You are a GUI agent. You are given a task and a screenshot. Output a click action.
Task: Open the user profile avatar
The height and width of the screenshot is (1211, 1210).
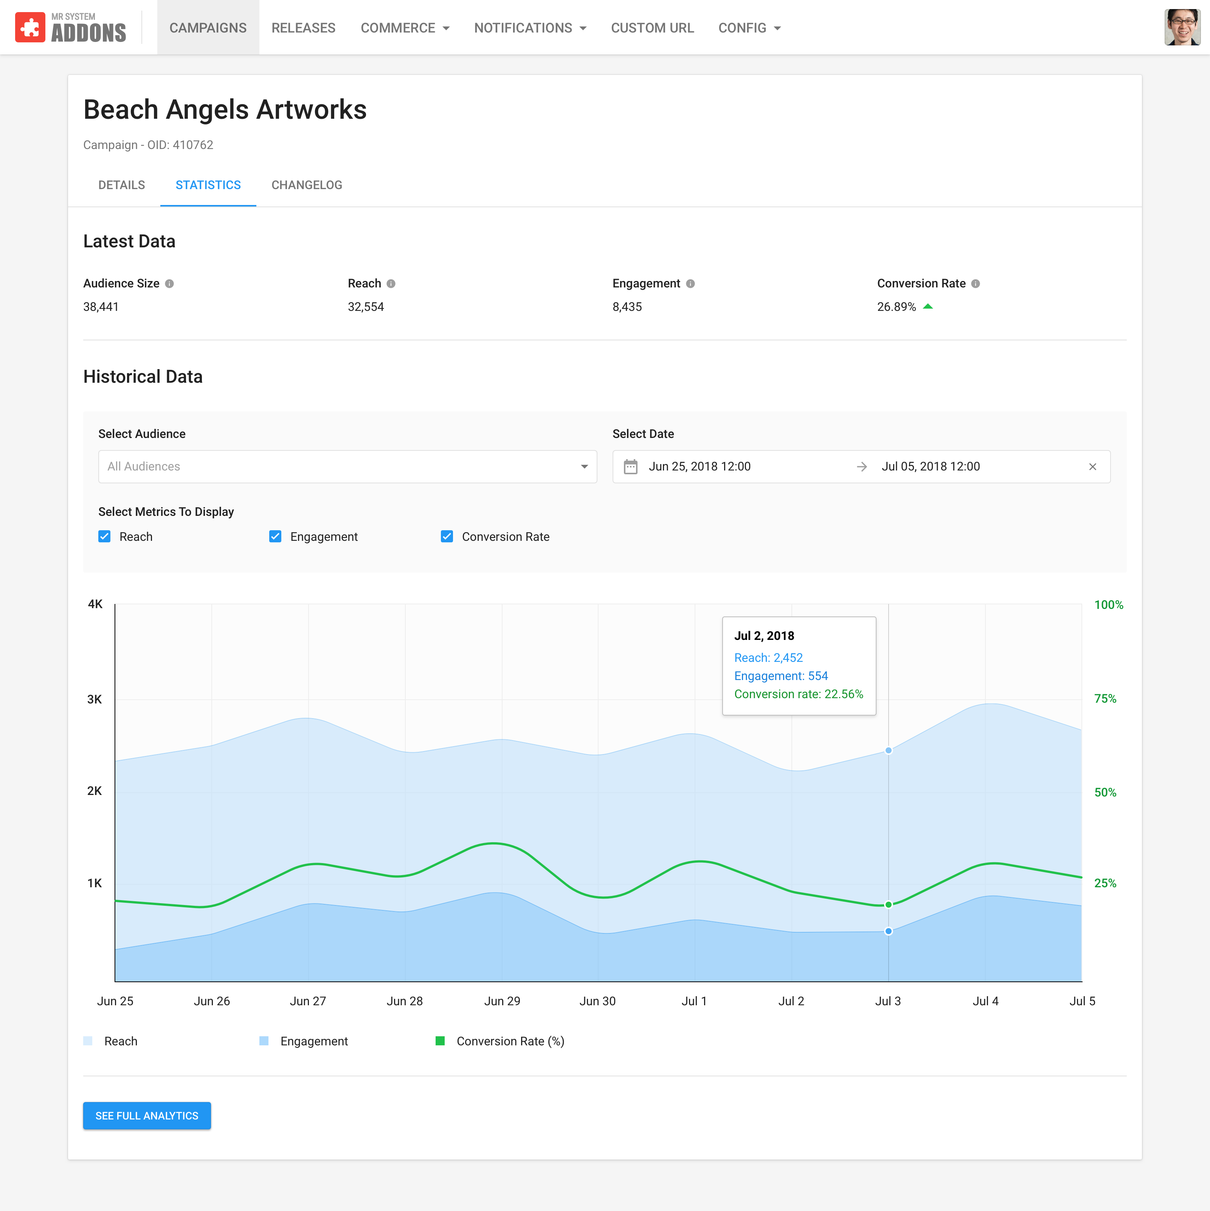pos(1182,28)
